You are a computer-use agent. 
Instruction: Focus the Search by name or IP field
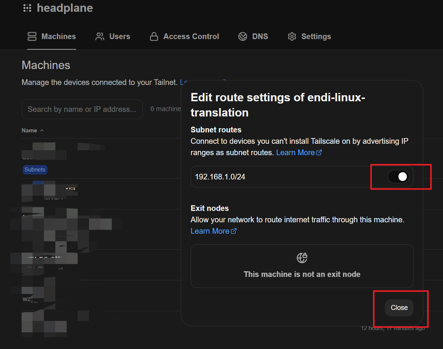82,109
